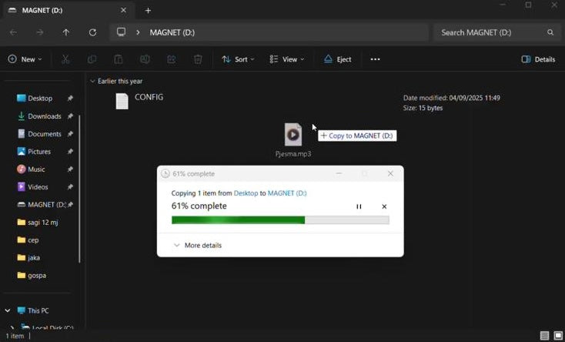Open the View dropdown menu

click(287, 59)
